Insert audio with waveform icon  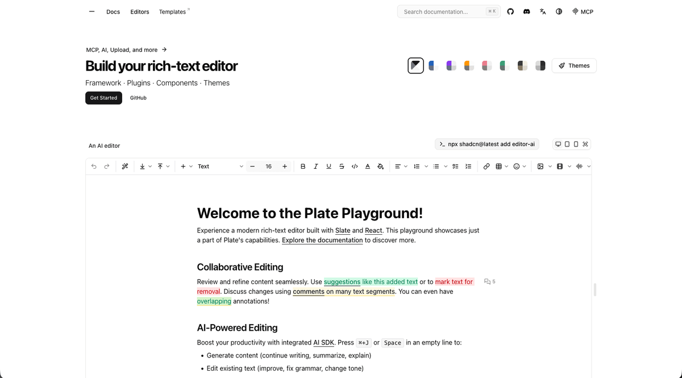579,167
